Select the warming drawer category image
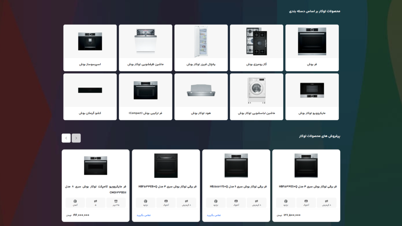 coord(90,90)
